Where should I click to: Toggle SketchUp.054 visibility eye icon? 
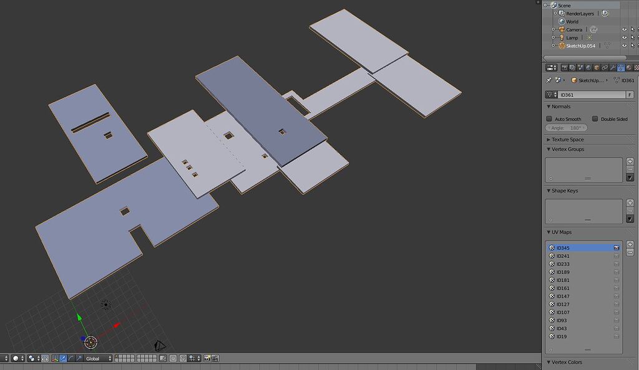point(624,45)
